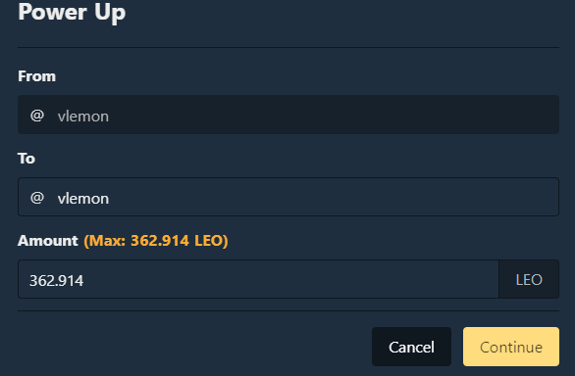This screenshot has width=575, height=376.
Task: Click the Power Up dialog heading
Action: coord(72,13)
